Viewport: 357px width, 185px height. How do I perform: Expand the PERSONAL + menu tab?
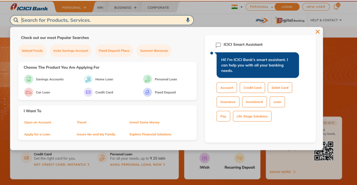pos(75,7)
